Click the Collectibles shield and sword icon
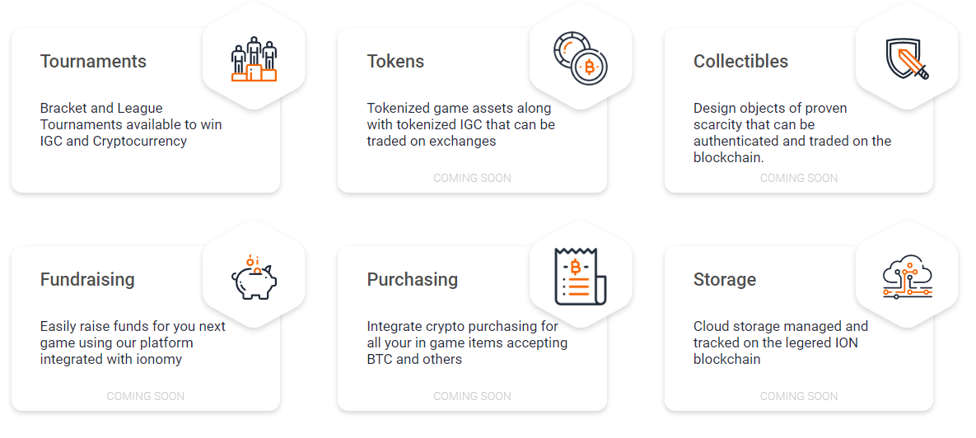Viewport: 976px width, 438px height. click(907, 59)
